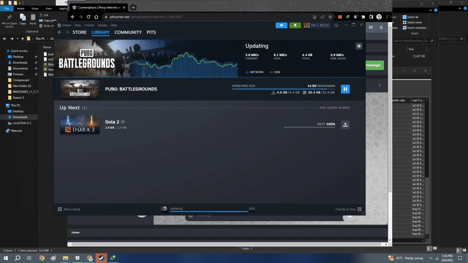Open Steam announcements megaphone button
This screenshot has height=263, width=468.
[x=281, y=26]
